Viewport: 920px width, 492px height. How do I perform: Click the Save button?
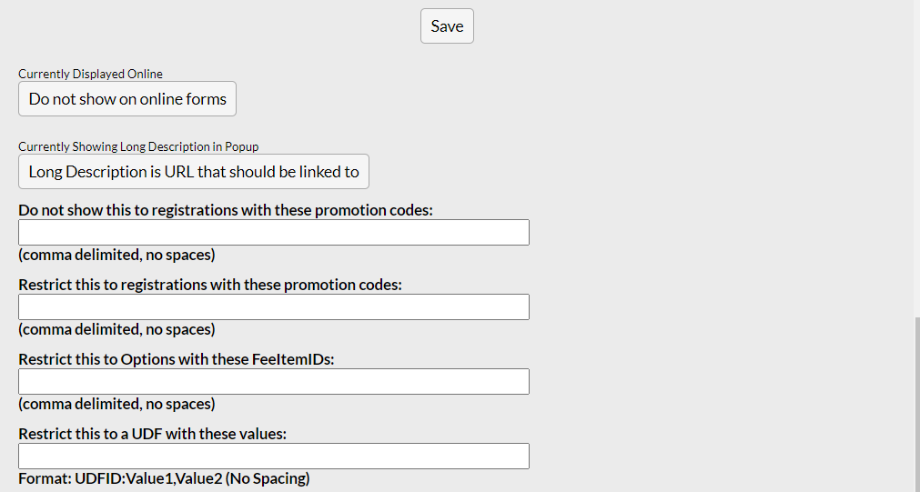point(447,26)
